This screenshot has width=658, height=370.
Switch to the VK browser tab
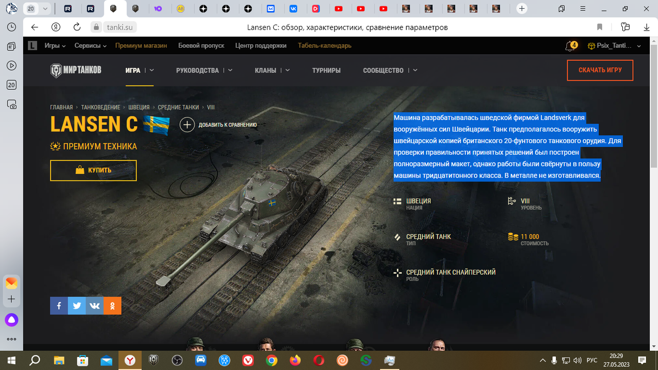point(293,9)
